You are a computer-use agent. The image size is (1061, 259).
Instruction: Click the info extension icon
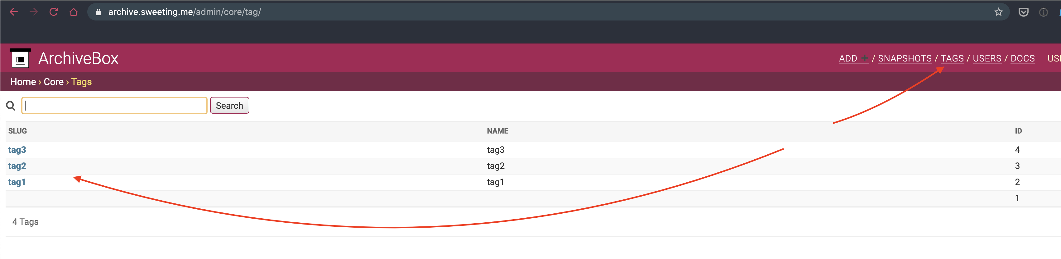tap(1043, 12)
